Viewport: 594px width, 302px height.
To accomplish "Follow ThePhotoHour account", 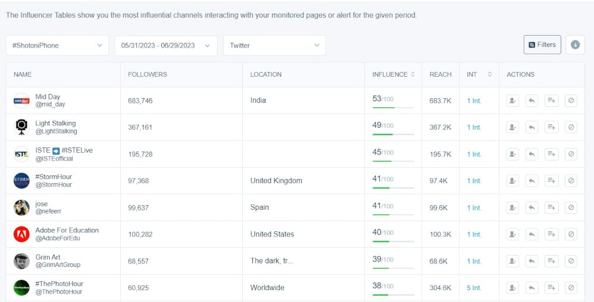I will click(512, 288).
